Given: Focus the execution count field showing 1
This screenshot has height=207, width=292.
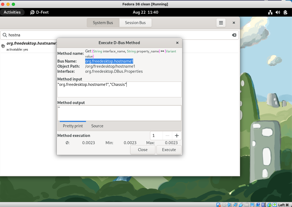Looking at the screenshot, I should [x=156, y=136].
